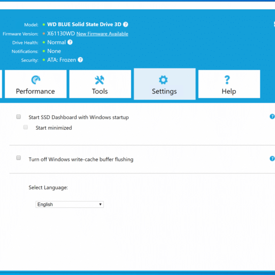The image size is (275, 275).
Task: Open the English language dropdown
Action: (x=70, y=204)
